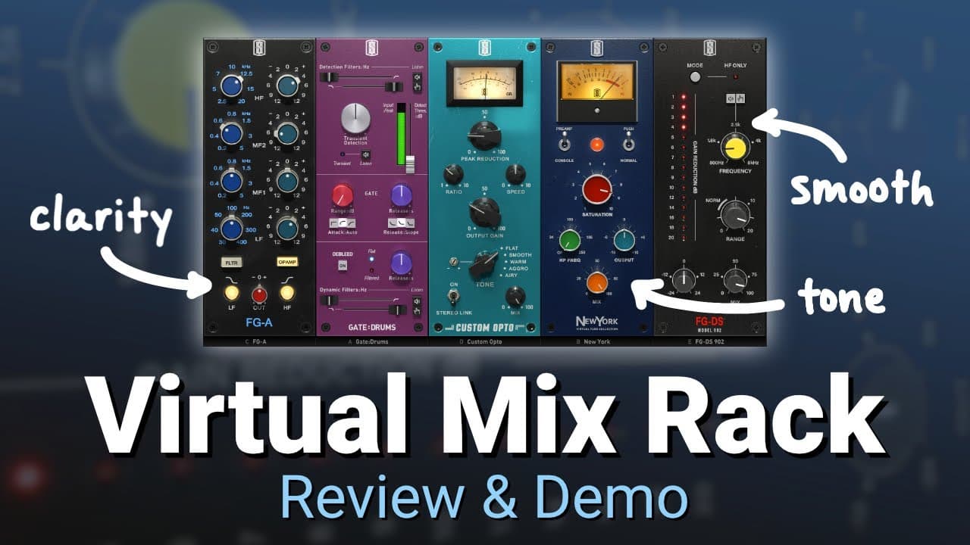This screenshot has height=545, width=970.
Task: Click the listen icon above the FG-DS Frequency knob
Action: pyautogui.click(x=729, y=98)
